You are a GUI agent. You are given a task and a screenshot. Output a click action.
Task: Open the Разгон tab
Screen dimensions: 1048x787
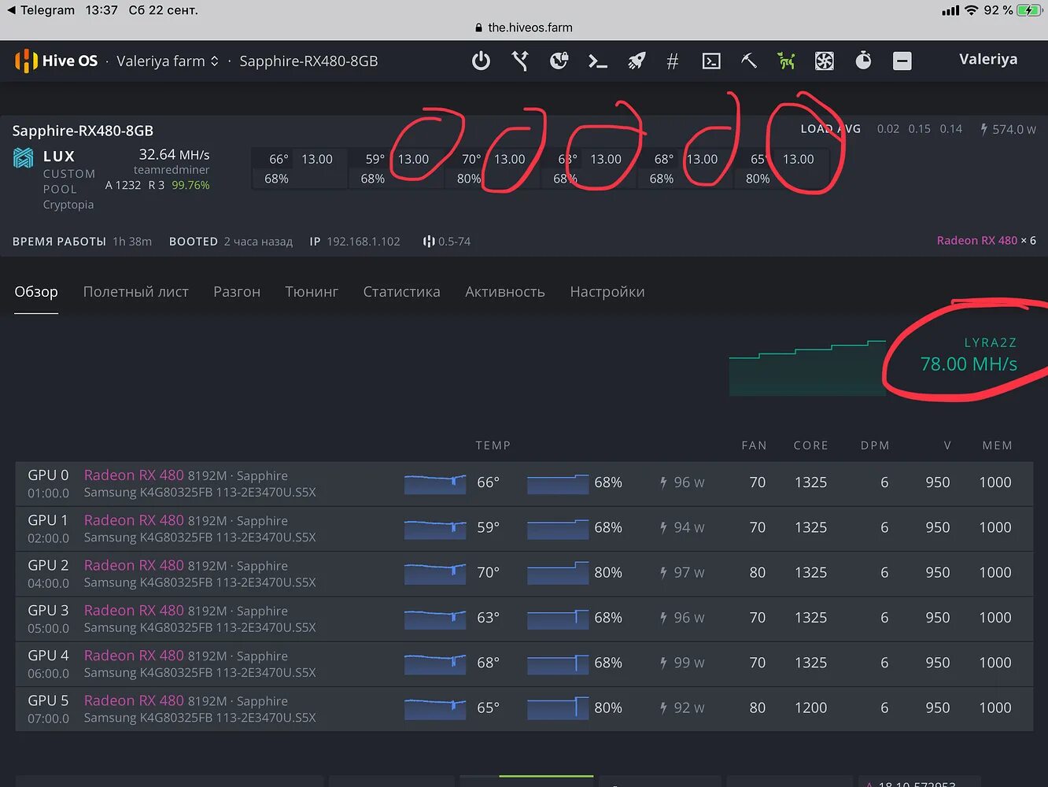tap(237, 292)
